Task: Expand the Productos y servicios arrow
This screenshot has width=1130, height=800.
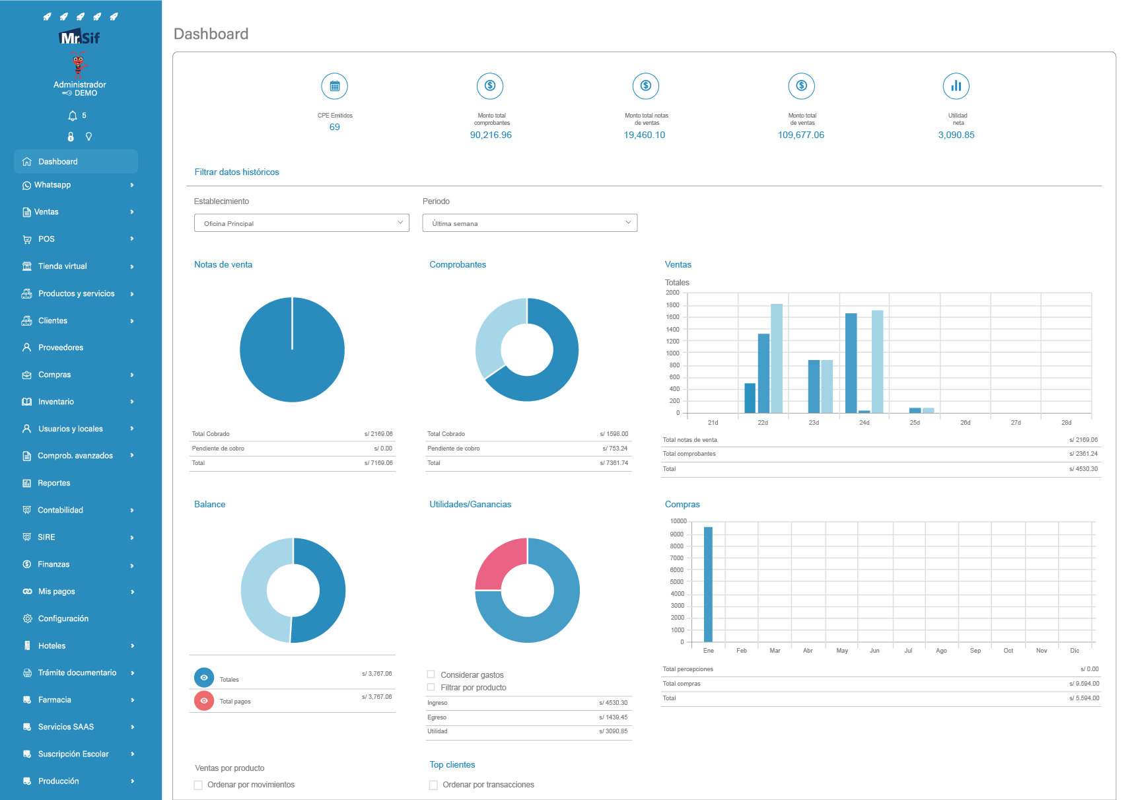Action: (132, 294)
